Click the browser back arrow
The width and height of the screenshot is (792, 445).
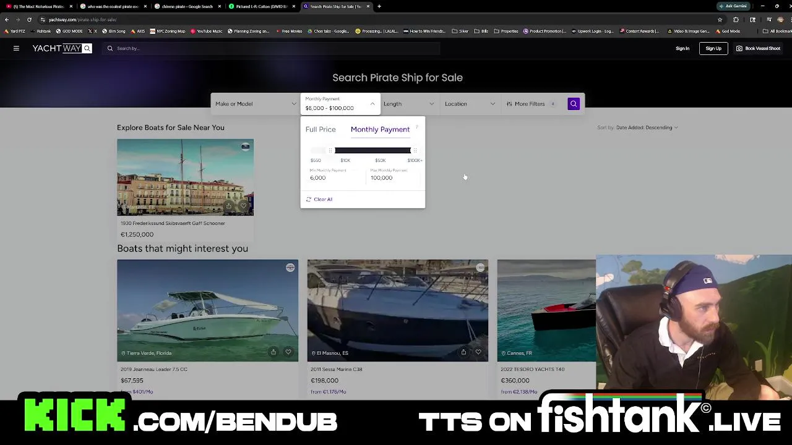click(7, 19)
